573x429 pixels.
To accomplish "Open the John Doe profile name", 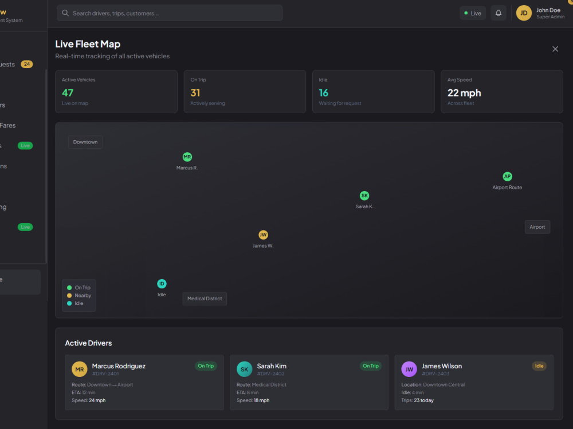I will point(548,10).
